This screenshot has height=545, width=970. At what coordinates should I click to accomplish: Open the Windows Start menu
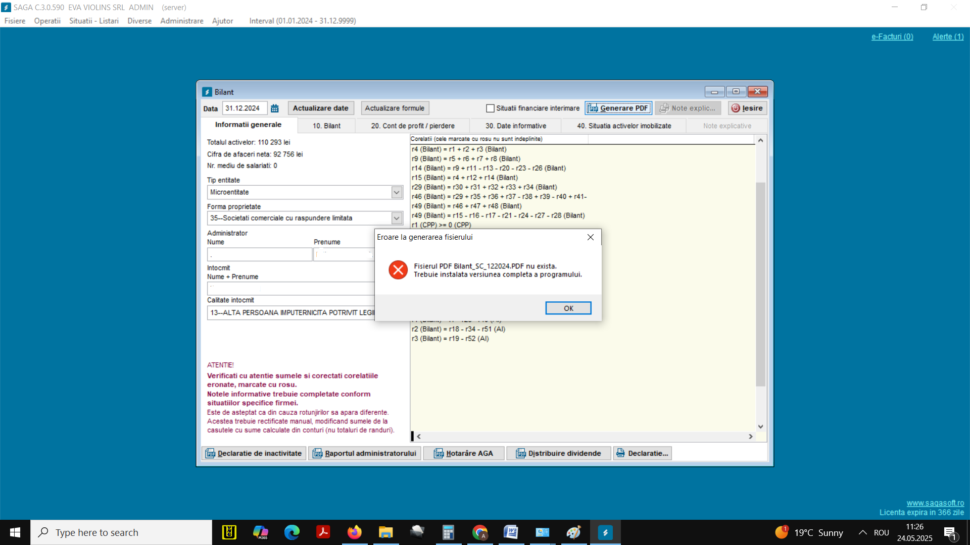click(x=15, y=532)
